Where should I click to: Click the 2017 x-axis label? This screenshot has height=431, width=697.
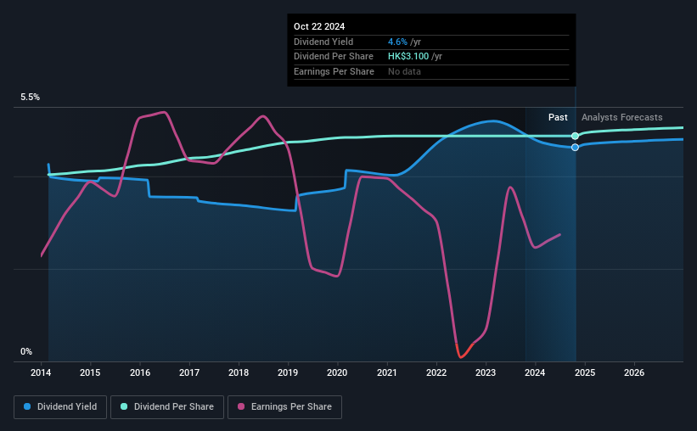(x=189, y=372)
